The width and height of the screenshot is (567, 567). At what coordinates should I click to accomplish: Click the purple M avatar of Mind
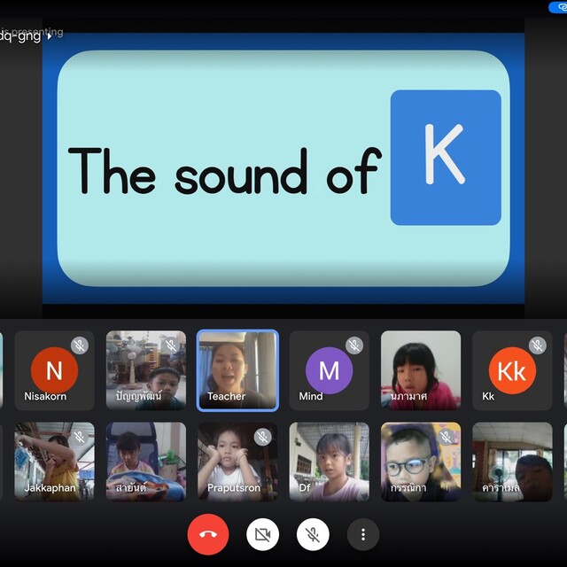329,370
